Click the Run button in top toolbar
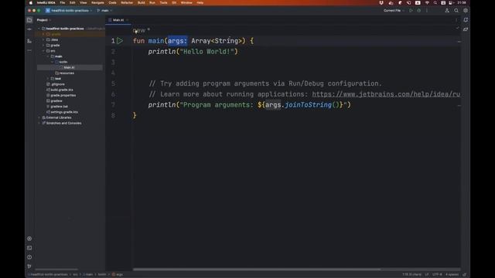Image resolution: width=495 pixels, height=278 pixels. click(411, 10)
